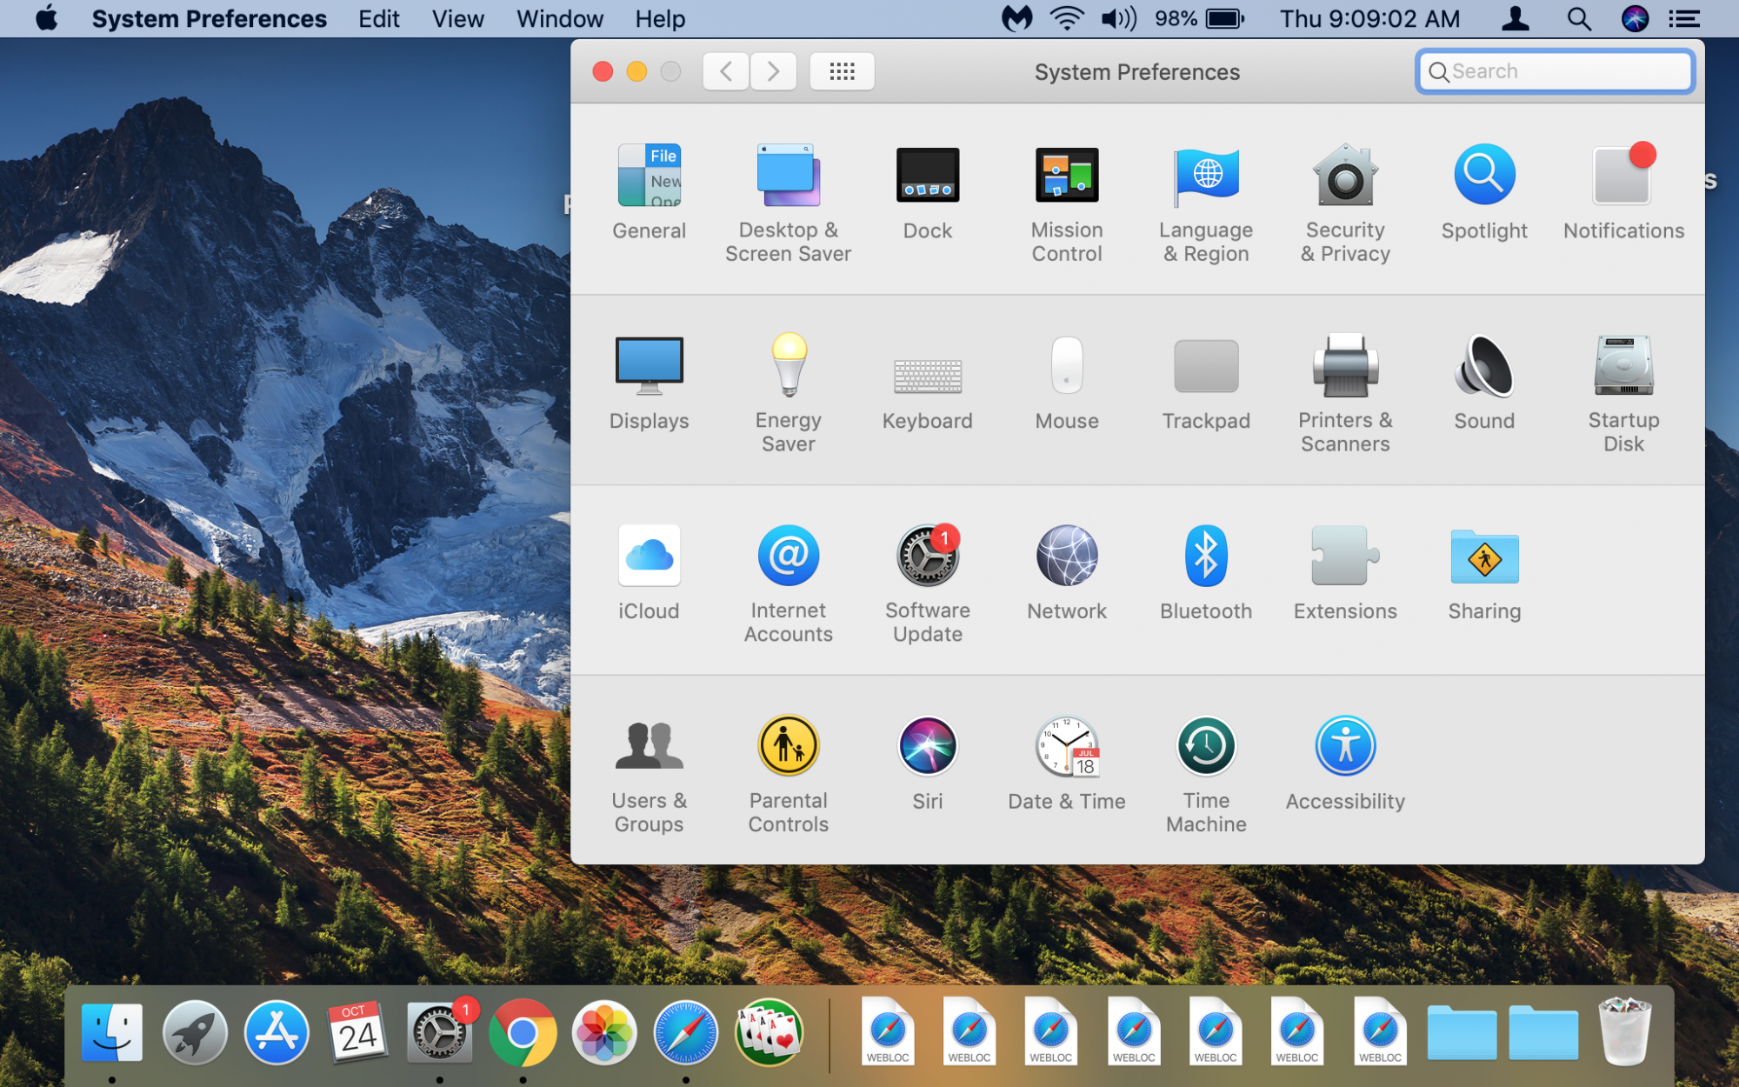Open the Apple menu
This screenshot has height=1087, width=1739.
[47, 18]
